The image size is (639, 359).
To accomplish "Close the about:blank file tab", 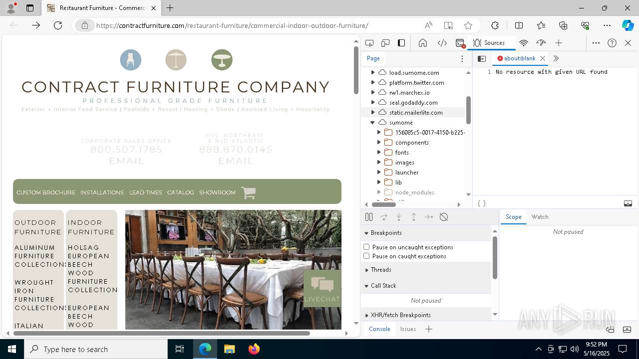I will click(x=543, y=58).
